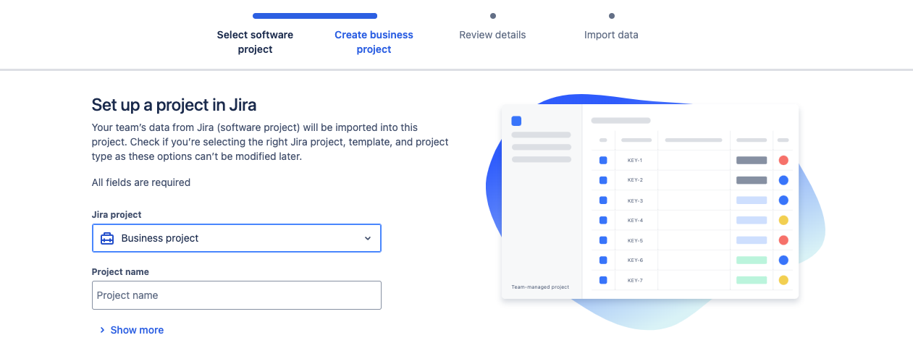Click the Import data step dot

(x=611, y=15)
